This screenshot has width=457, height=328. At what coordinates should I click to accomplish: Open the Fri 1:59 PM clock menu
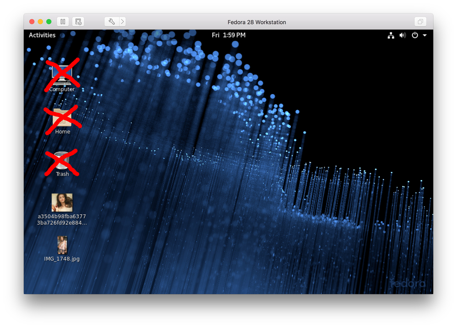[228, 35]
